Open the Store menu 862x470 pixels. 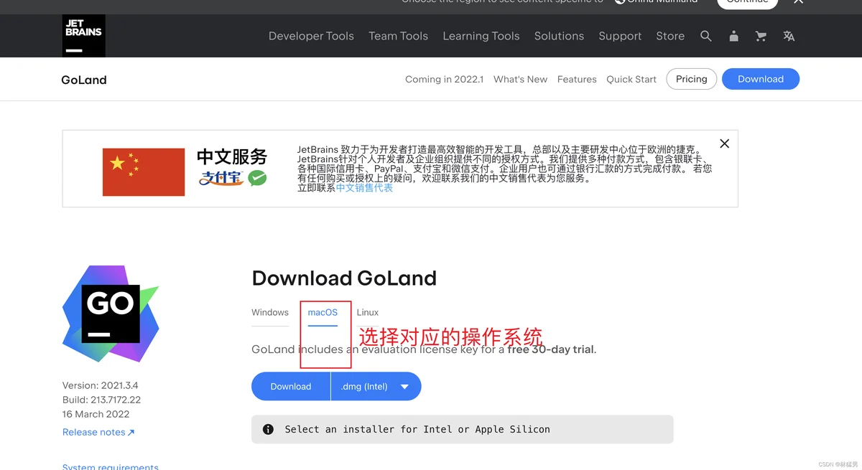(670, 36)
